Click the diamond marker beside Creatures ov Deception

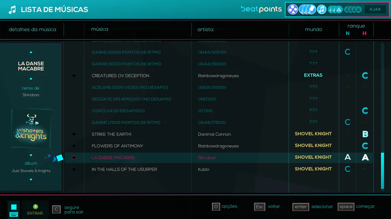(x=74, y=75)
